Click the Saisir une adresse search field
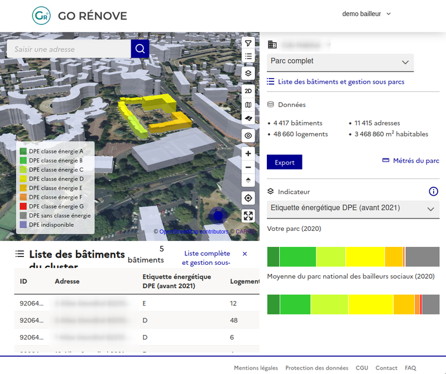The width and height of the screenshot is (446, 374). click(69, 49)
